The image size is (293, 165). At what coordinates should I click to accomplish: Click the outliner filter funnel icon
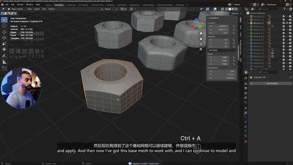point(285,9)
